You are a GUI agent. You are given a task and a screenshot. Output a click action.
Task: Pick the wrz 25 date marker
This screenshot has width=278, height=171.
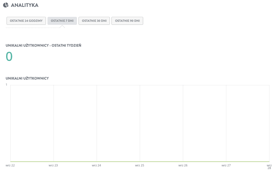(x=140, y=165)
